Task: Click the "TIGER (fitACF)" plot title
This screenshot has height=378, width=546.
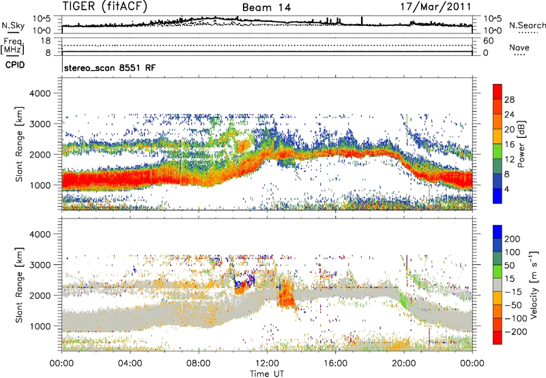Action: (105, 6)
